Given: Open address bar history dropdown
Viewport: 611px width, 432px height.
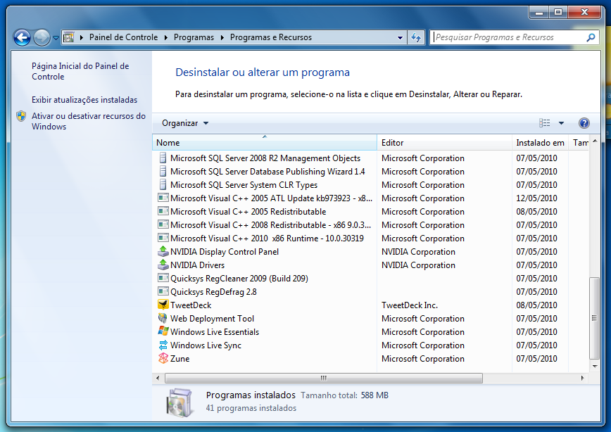Looking at the screenshot, I should pos(400,38).
